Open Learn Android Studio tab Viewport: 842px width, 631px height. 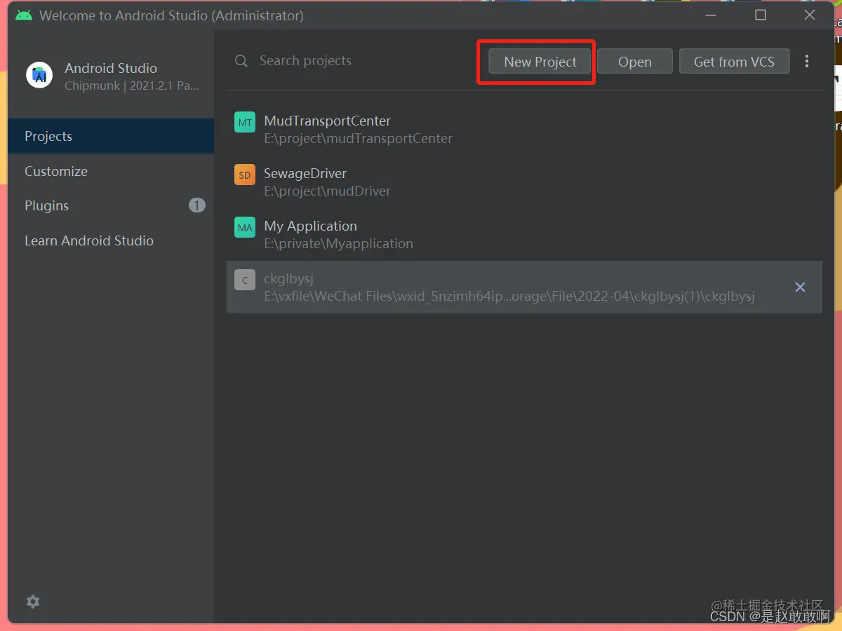click(111, 240)
